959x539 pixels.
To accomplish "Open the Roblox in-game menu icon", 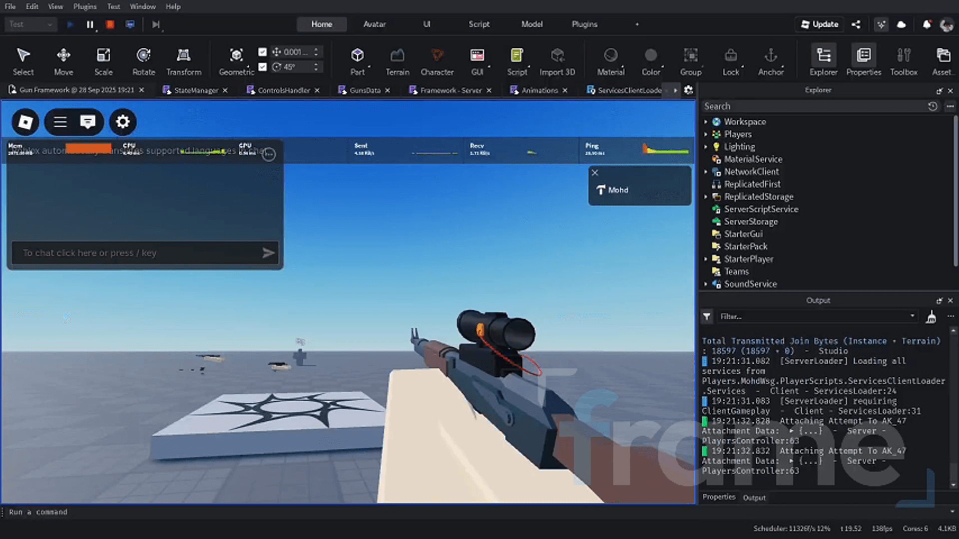I will tap(25, 122).
